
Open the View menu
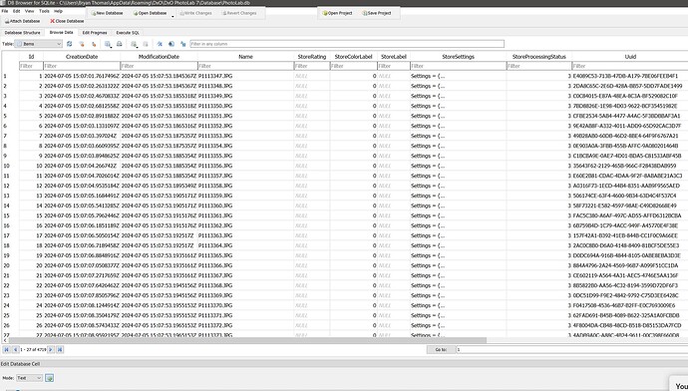pos(29,11)
